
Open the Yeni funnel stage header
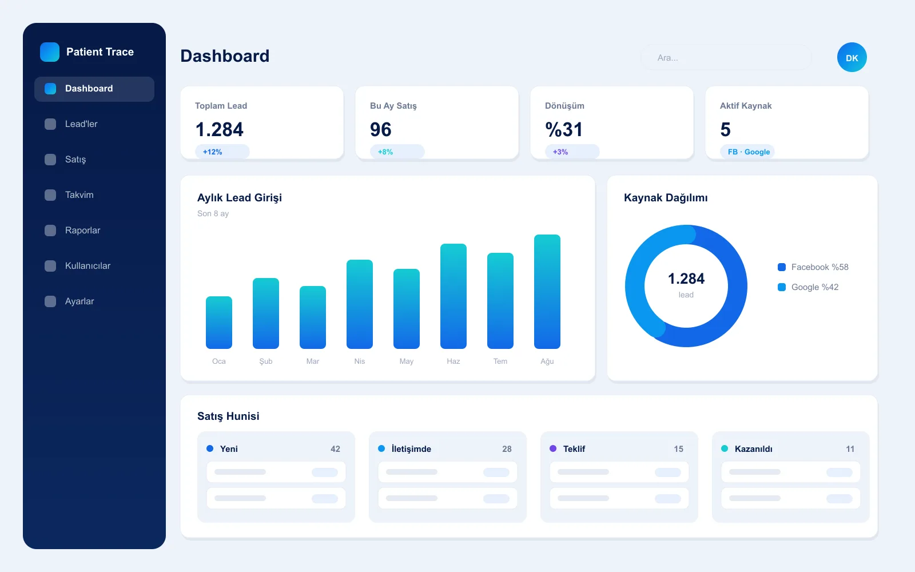click(276, 449)
